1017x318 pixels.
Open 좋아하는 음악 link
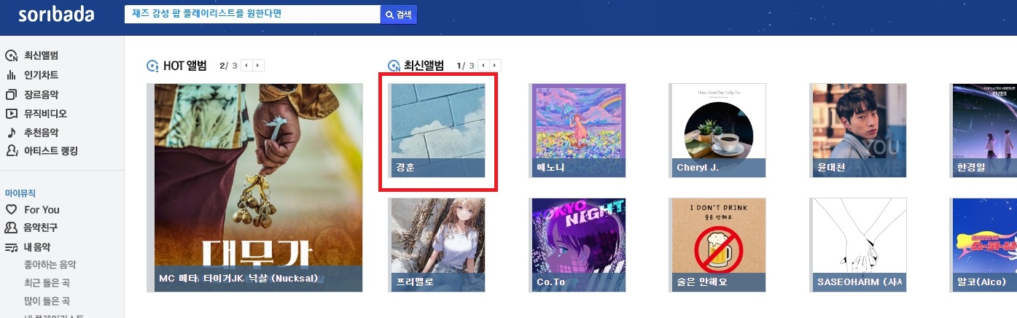pyautogui.click(x=50, y=264)
